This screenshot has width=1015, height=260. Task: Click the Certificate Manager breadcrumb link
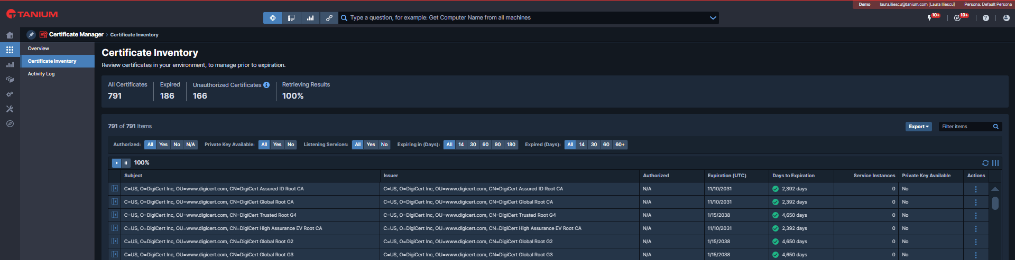point(76,35)
